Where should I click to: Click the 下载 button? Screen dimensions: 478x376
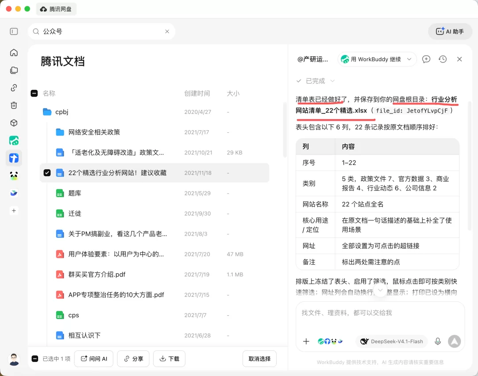pyautogui.click(x=169, y=359)
